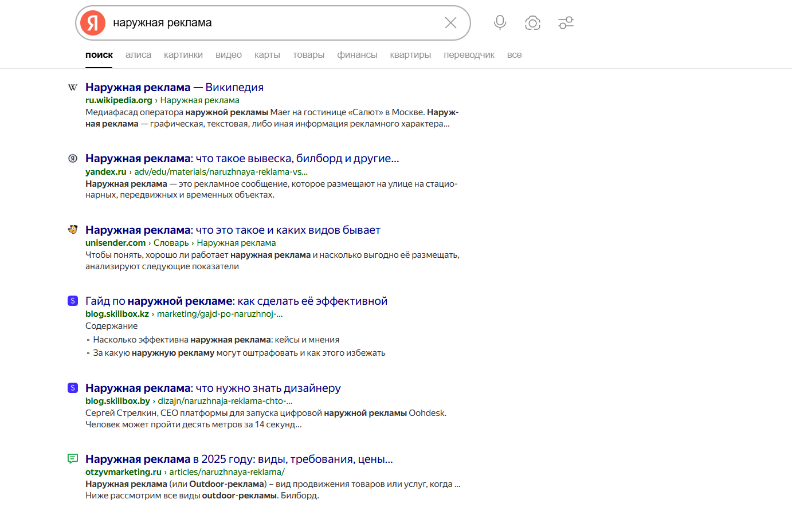Click Skillbox favicon beside the дизайнеру result
Viewport: 792px width, 515px height.
(x=73, y=388)
